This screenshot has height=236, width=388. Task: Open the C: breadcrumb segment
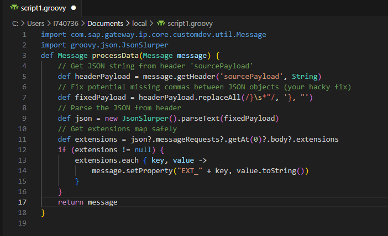point(15,24)
